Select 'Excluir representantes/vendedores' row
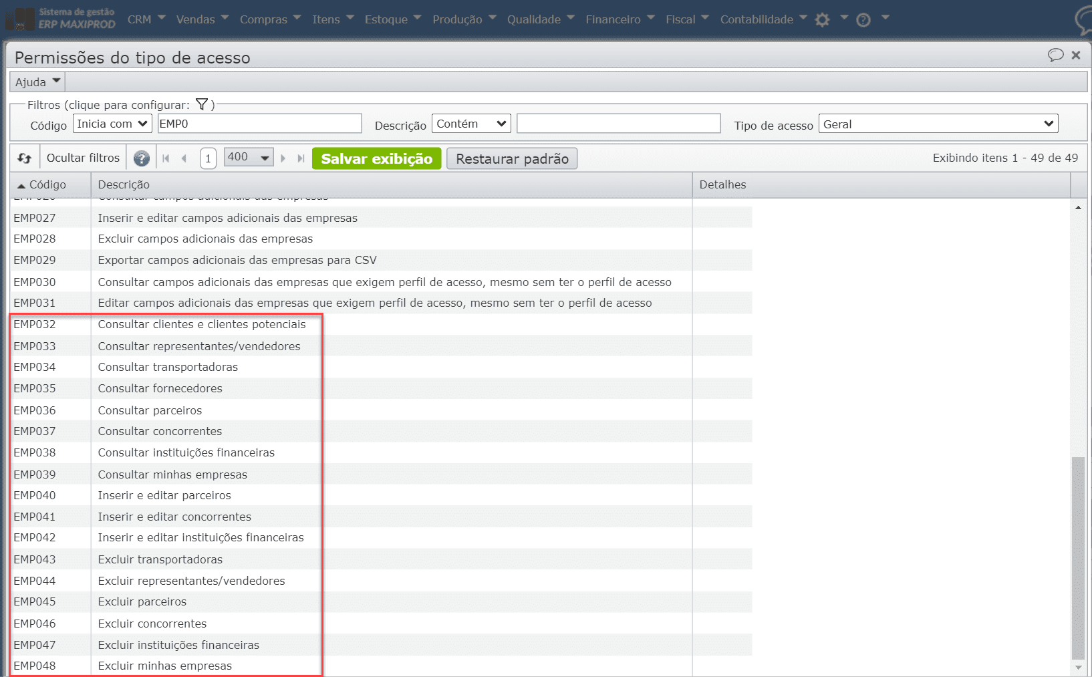The height and width of the screenshot is (677, 1092). point(381,581)
